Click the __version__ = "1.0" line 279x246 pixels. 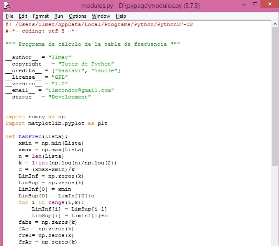[x=37, y=84]
